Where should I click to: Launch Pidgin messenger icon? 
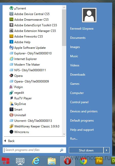tap(11, 87)
